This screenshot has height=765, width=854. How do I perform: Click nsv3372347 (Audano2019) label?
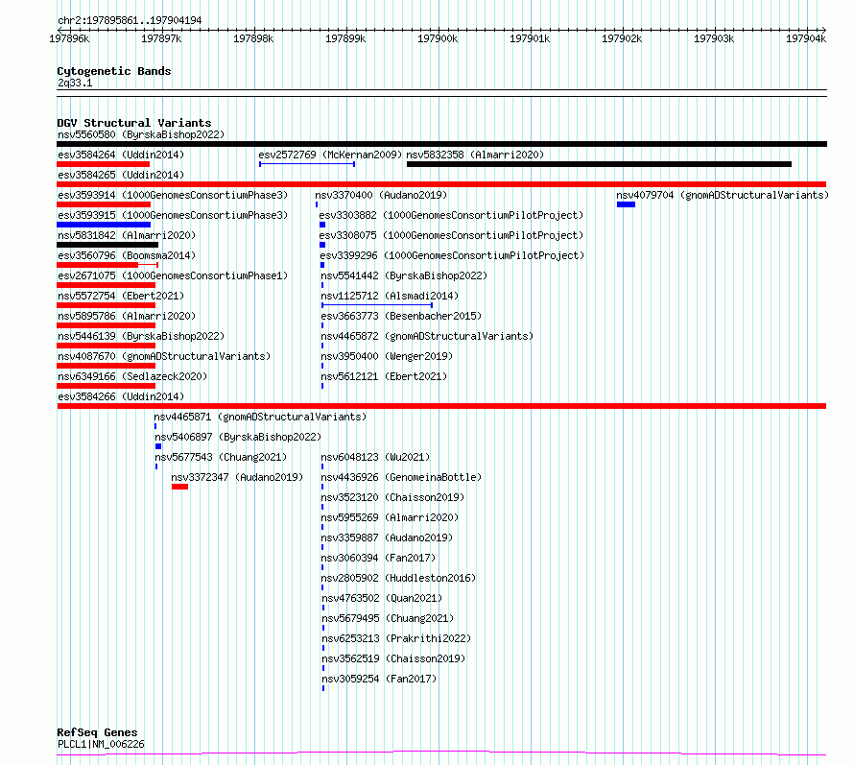pos(237,477)
